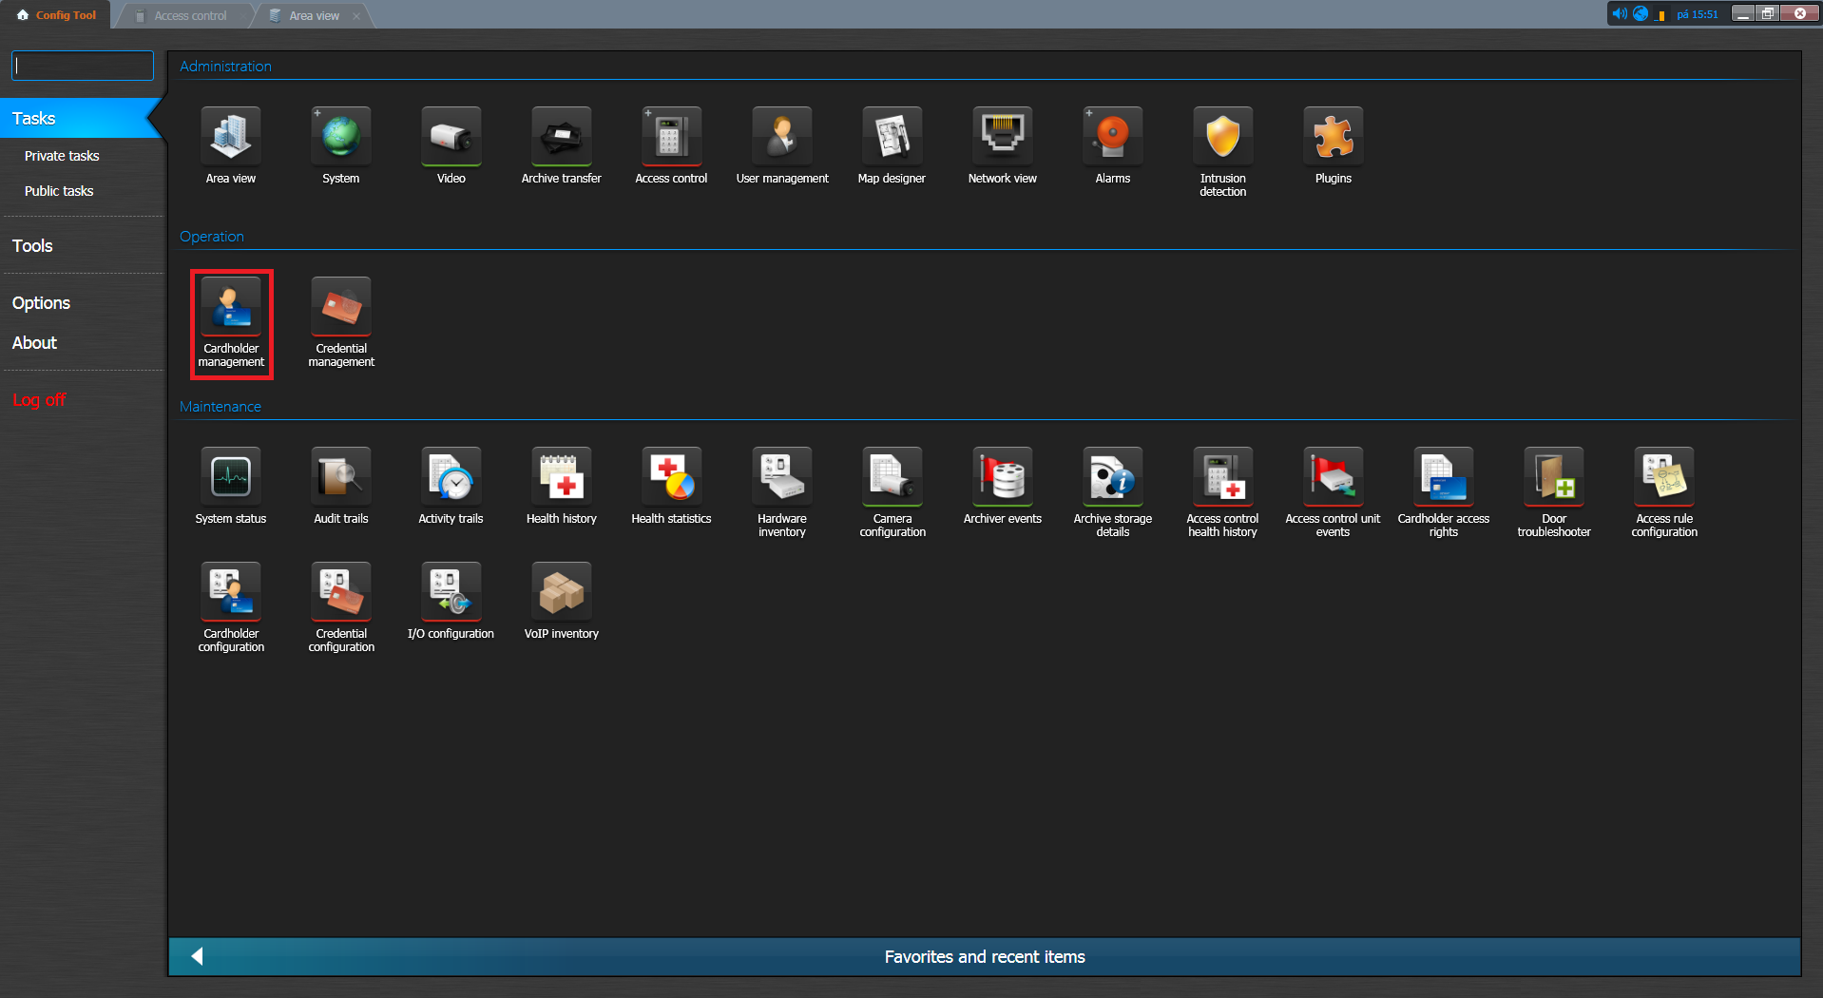Open the Network view task
Image resolution: width=1823 pixels, height=998 pixels.
[1002, 138]
